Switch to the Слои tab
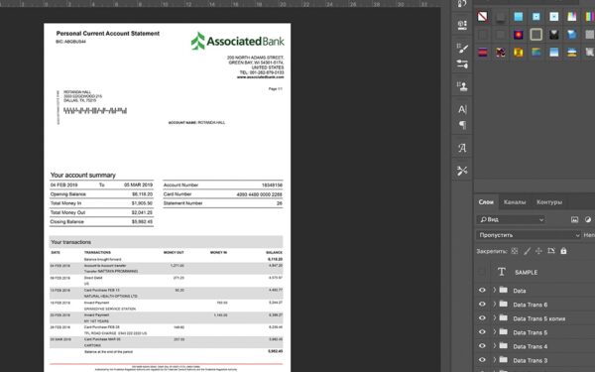 coord(486,202)
